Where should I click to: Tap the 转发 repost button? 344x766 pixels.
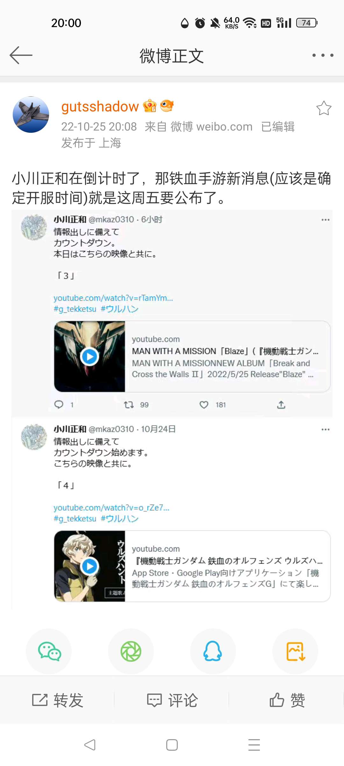click(x=58, y=700)
